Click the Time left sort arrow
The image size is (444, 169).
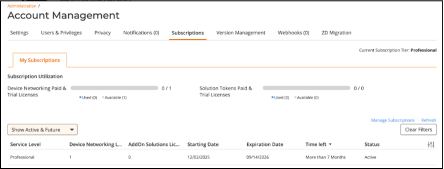[330, 145]
